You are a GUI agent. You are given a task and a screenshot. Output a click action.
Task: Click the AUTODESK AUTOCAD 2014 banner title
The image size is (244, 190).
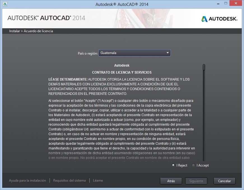47,18
